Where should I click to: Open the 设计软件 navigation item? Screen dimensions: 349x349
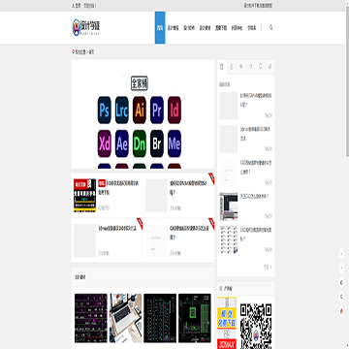coord(189,28)
